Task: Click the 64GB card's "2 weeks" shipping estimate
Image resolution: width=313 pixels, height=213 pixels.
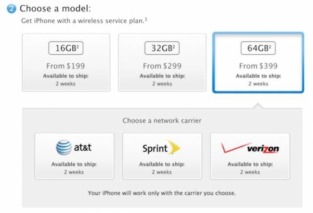Action: click(257, 83)
